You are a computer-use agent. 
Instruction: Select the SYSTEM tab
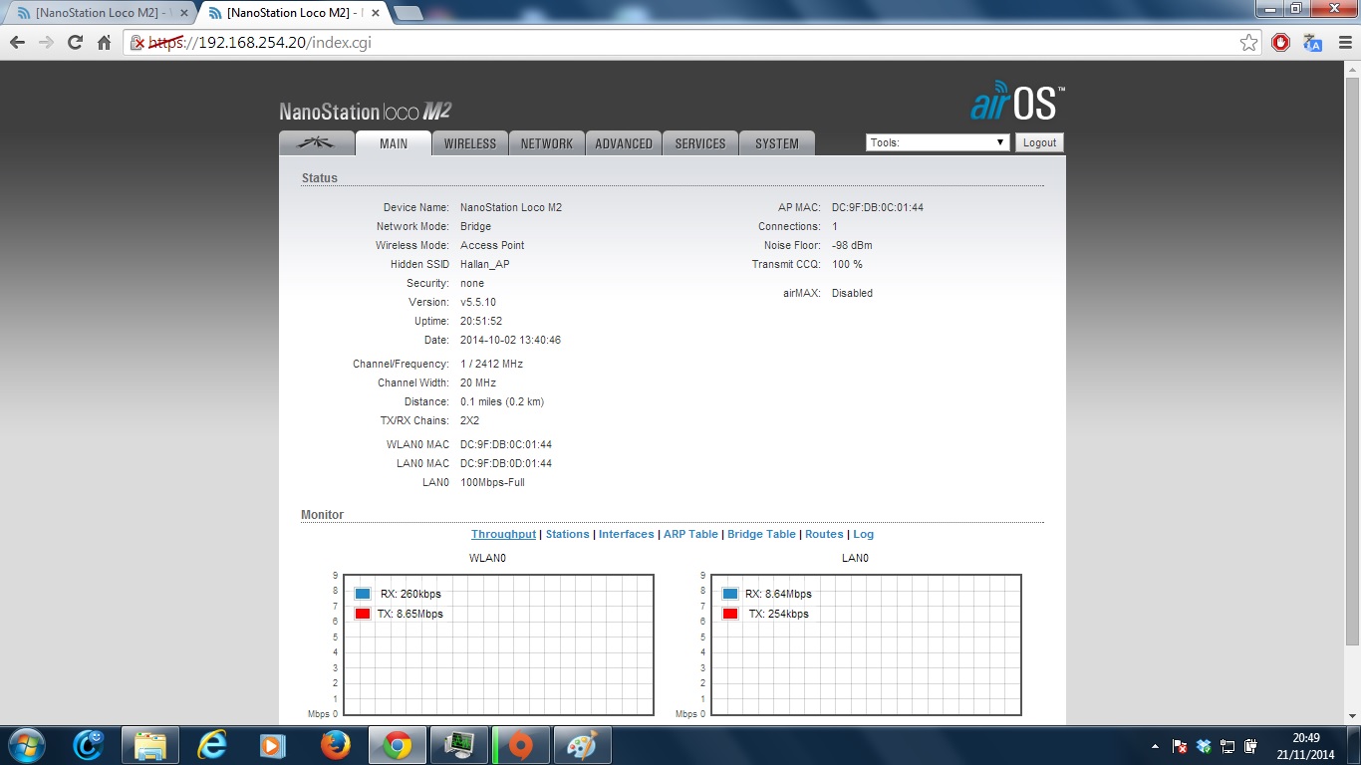[x=777, y=143]
